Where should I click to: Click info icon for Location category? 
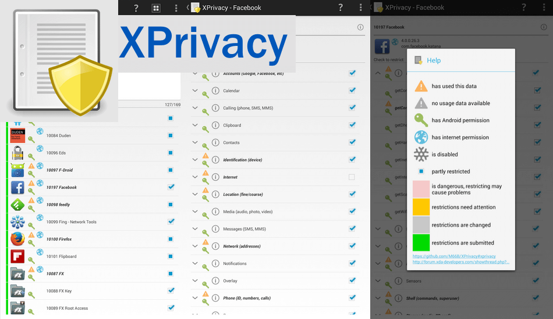pyautogui.click(x=215, y=194)
